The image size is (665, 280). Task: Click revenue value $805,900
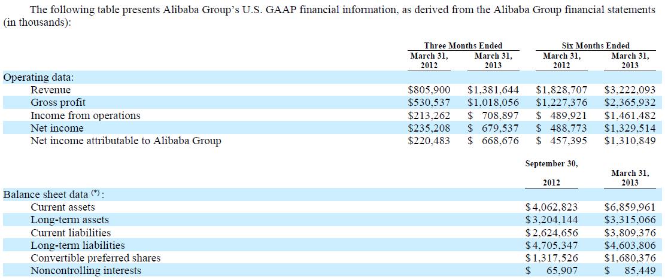pyautogui.click(x=429, y=90)
